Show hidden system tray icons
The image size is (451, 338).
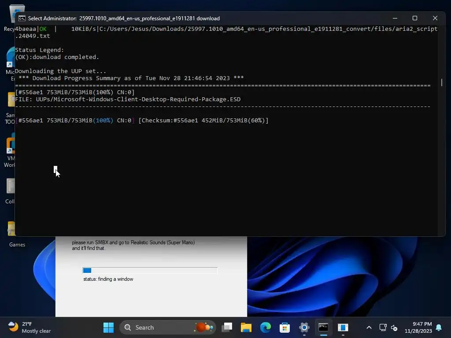pos(369,327)
